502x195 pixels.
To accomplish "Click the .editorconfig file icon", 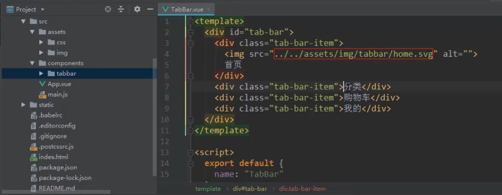I will pos(33,126).
